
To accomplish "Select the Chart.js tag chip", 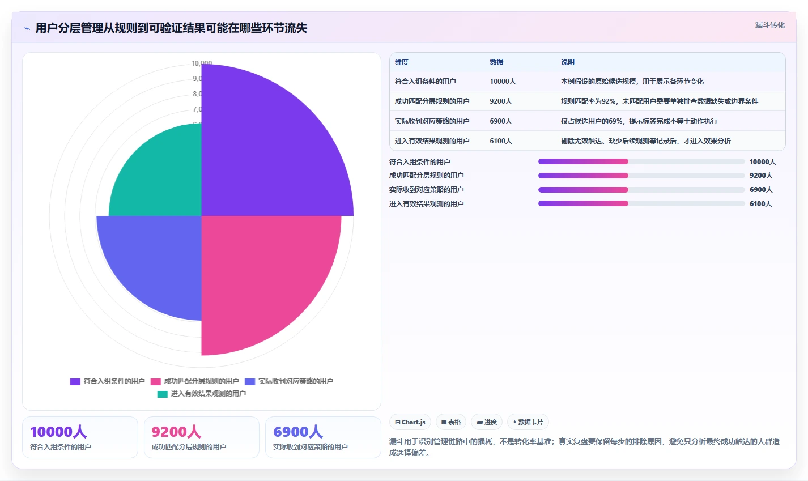I will coord(410,422).
